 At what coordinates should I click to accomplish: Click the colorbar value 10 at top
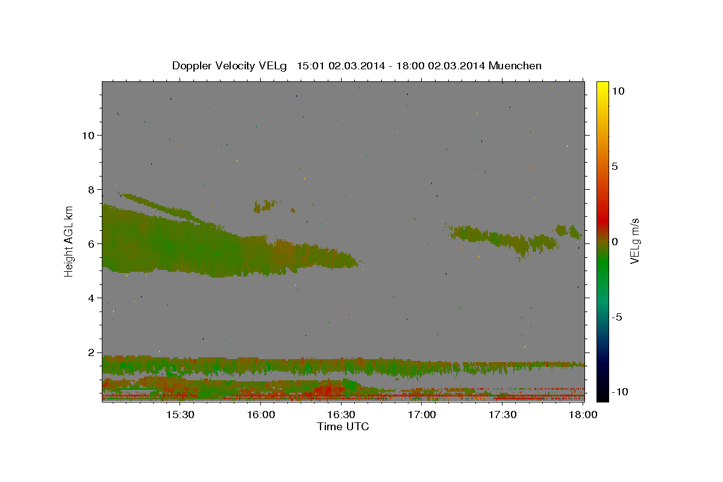[618, 91]
